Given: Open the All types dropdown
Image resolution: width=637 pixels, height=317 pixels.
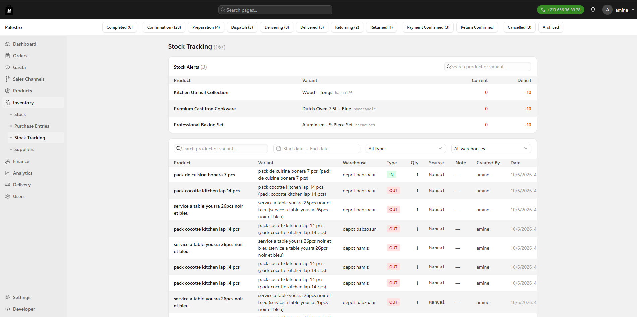Looking at the screenshot, I should [406, 149].
